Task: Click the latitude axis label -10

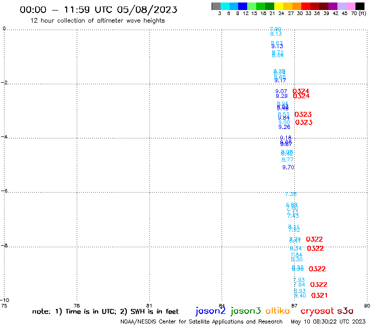Action: [x=5, y=300]
